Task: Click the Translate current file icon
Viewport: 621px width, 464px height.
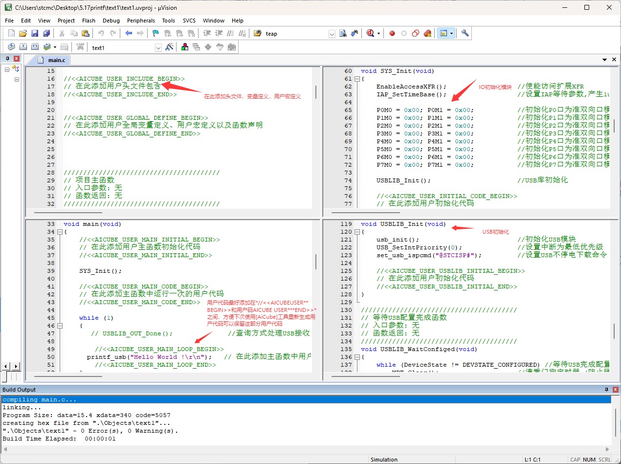Action: tap(12, 47)
